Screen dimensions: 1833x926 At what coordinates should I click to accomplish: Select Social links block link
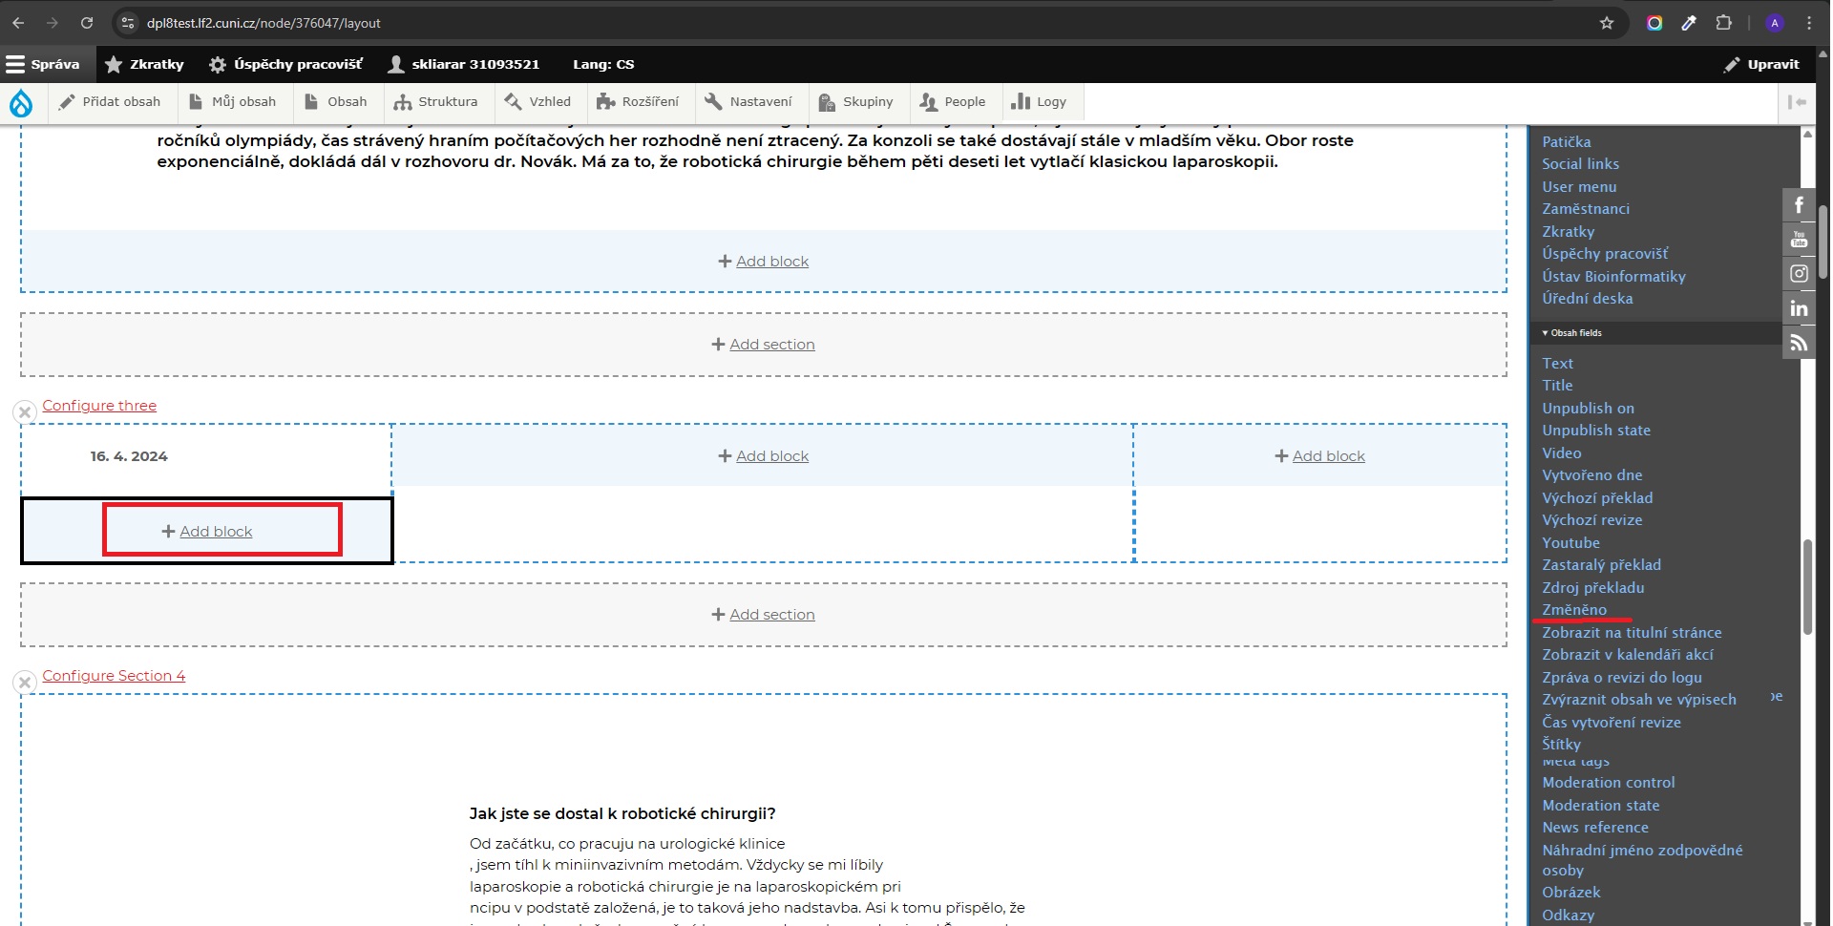pyautogui.click(x=1580, y=164)
